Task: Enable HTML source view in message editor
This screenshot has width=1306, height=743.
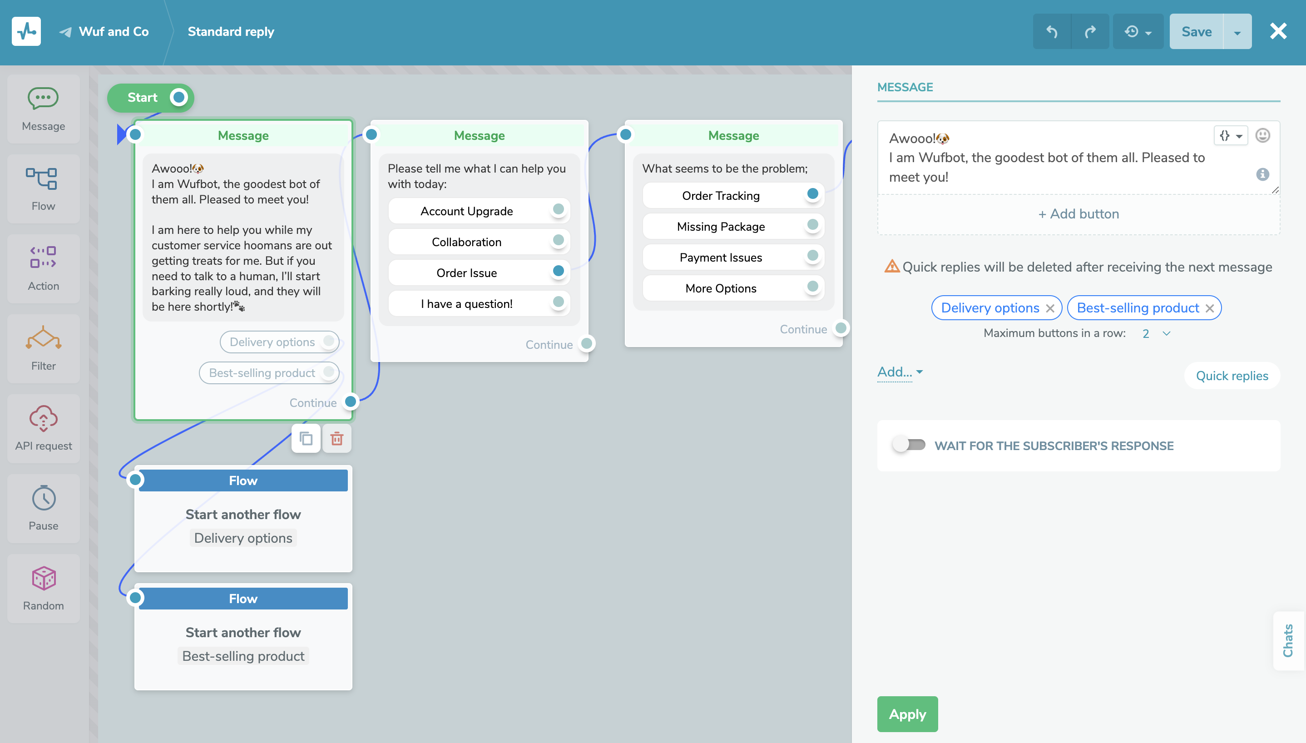Action: (1224, 136)
